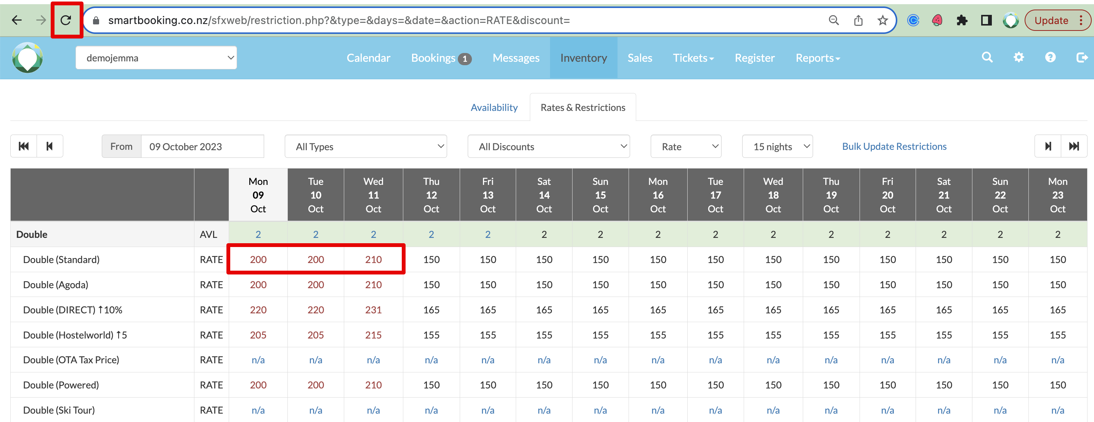
Task: Click the logout icon in navbar
Action: 1081,57
